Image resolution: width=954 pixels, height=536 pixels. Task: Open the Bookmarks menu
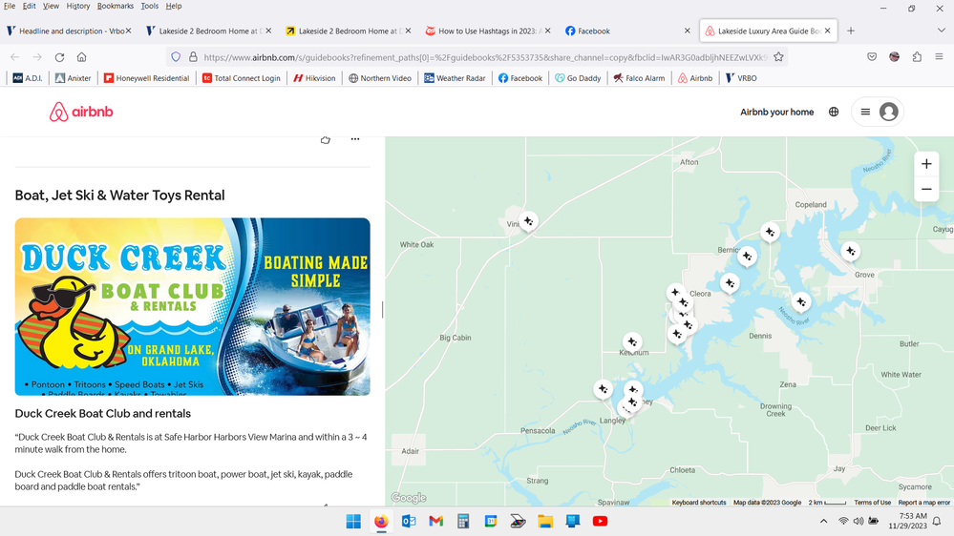pyautogui.click(x=115, y=6)
